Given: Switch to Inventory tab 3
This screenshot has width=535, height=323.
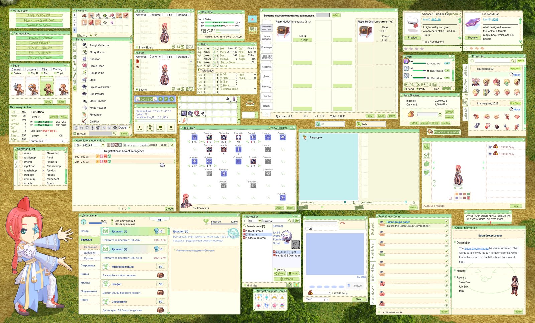Looking at the screenshot, I should (x=75, y=25).
